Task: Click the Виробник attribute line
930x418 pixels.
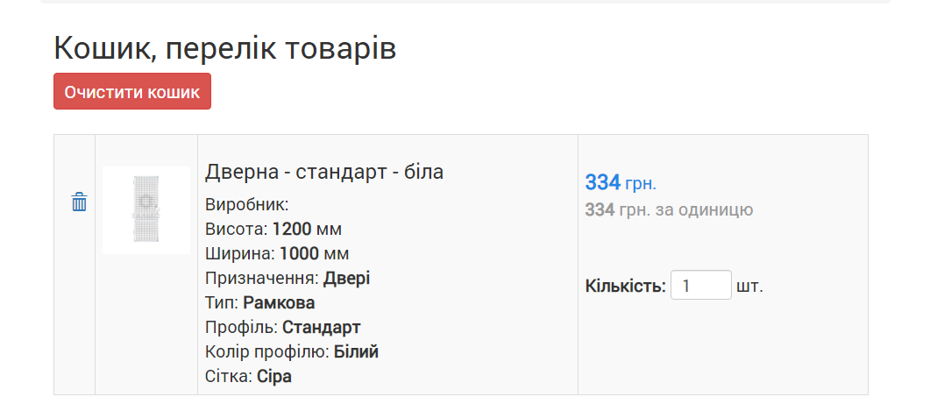Action: click(x=246, y=205)
